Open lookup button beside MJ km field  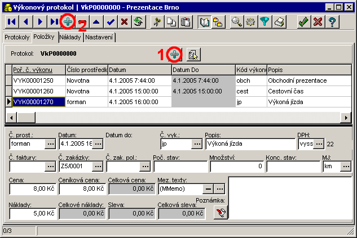click(x=345, y=167)
